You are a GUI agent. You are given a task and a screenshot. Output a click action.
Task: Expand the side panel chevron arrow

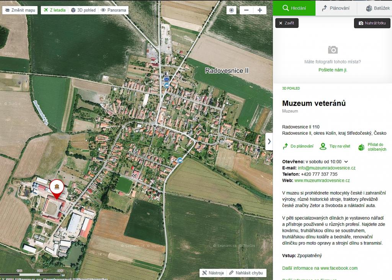tap(269, 141)
